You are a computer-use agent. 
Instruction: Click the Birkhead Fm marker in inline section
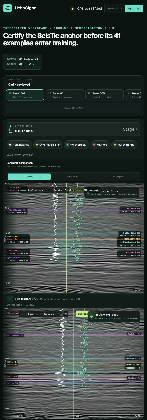click(129, 254)
